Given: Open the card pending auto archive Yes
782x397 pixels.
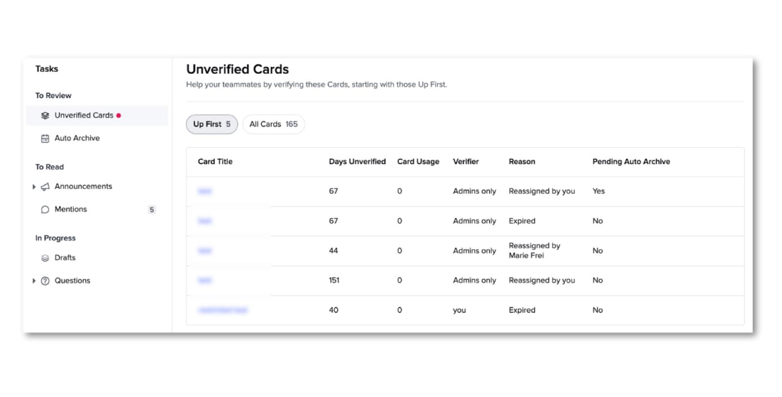Looking at the screenshot, I should click(x=205, y=191).
